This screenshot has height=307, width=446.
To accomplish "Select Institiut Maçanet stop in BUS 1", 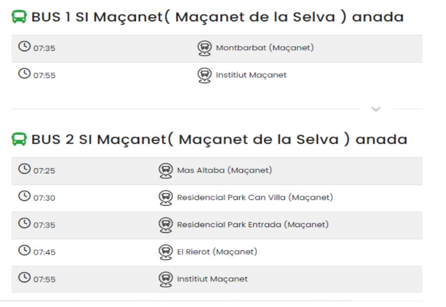I will pos(251,75).
